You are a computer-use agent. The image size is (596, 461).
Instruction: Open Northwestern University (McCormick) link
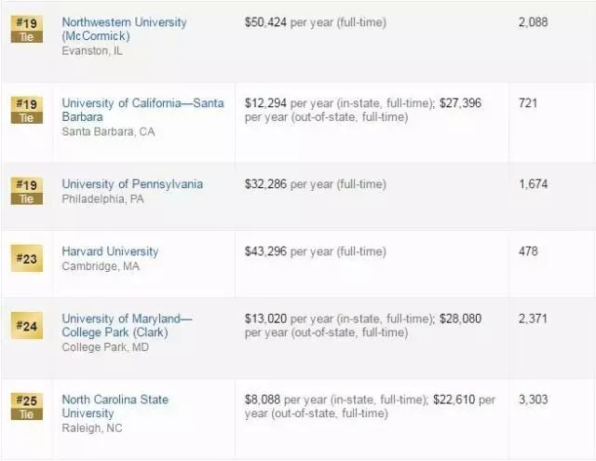point(124,29)
